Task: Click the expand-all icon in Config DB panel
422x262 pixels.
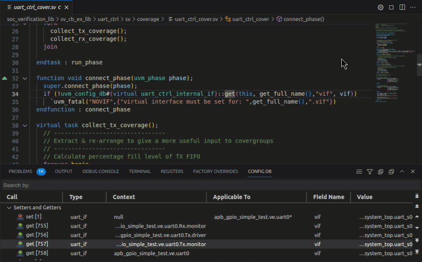Action: point(380,171)
